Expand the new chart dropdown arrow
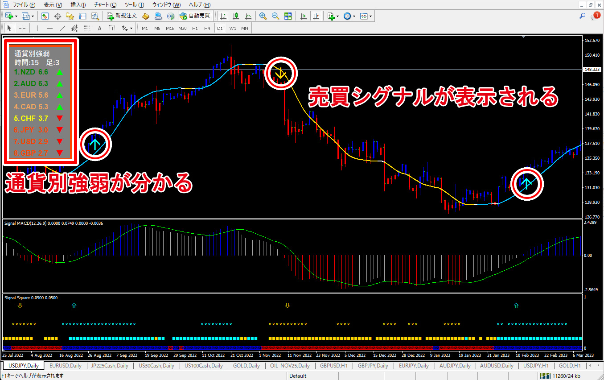This screenshot has height=380, width=604. tap(16, 16)
